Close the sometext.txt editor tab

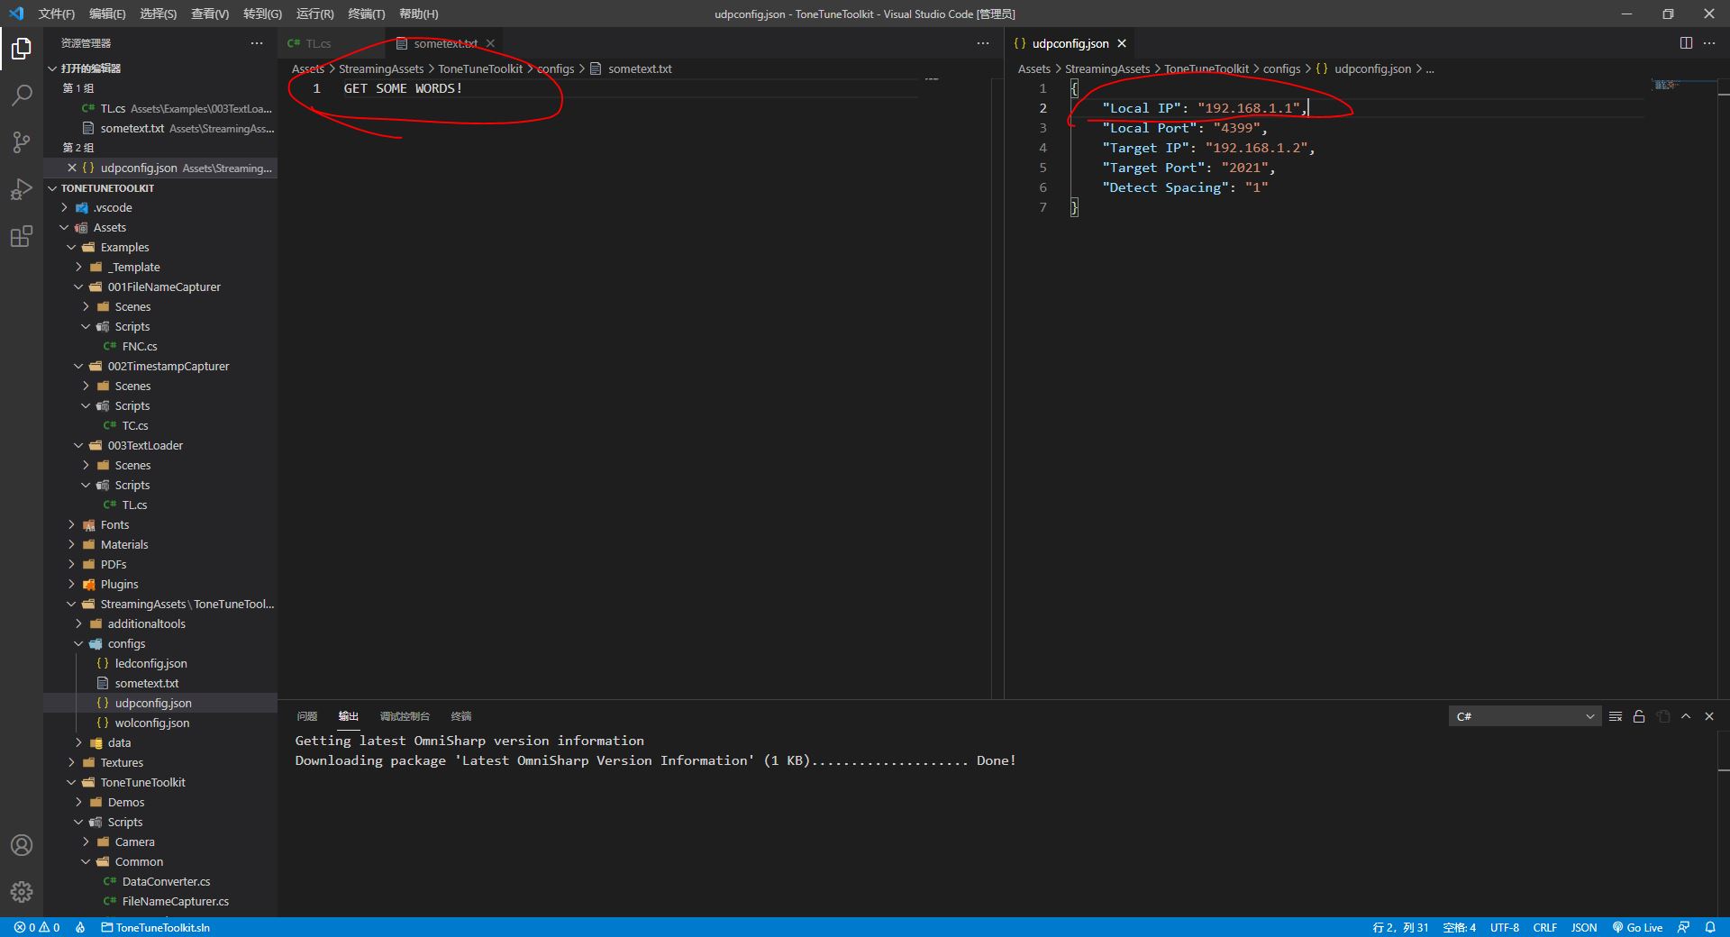490,43
